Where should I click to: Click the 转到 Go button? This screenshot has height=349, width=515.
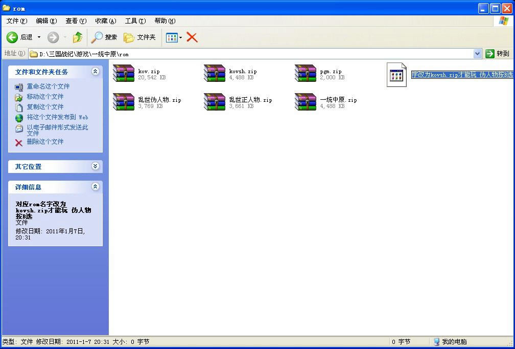tap(498, 54)
